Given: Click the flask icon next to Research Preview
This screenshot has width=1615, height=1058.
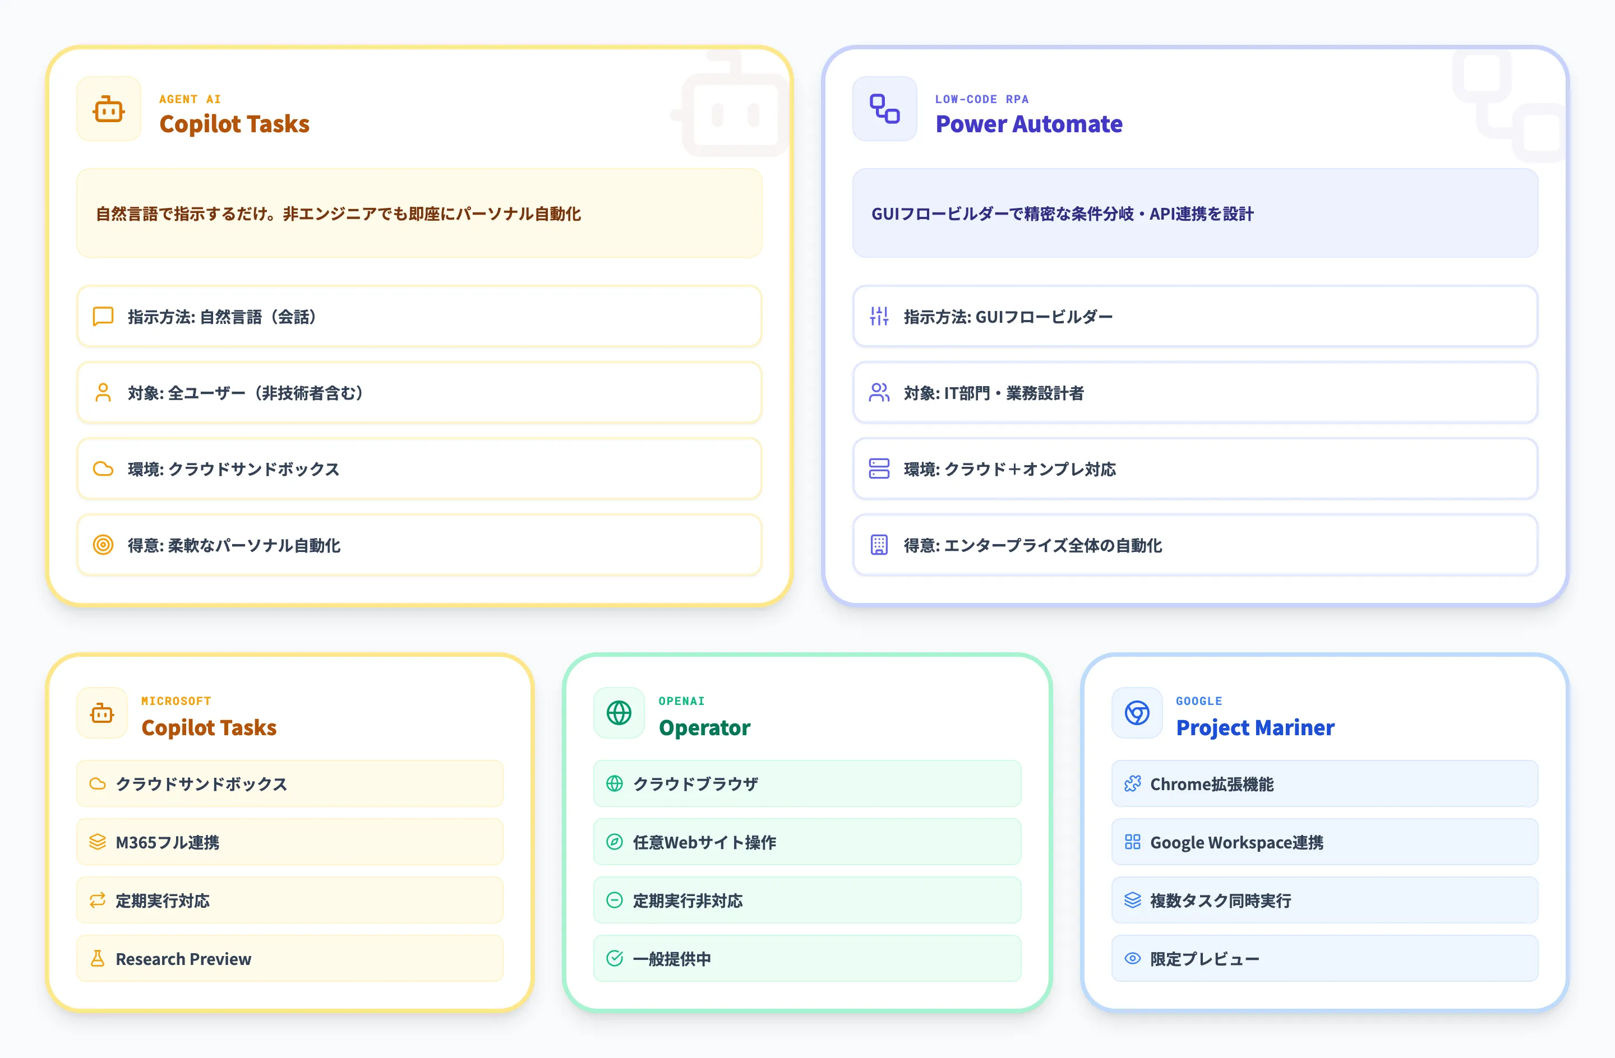Looking at the screenshot, I should tap(97, 958).
